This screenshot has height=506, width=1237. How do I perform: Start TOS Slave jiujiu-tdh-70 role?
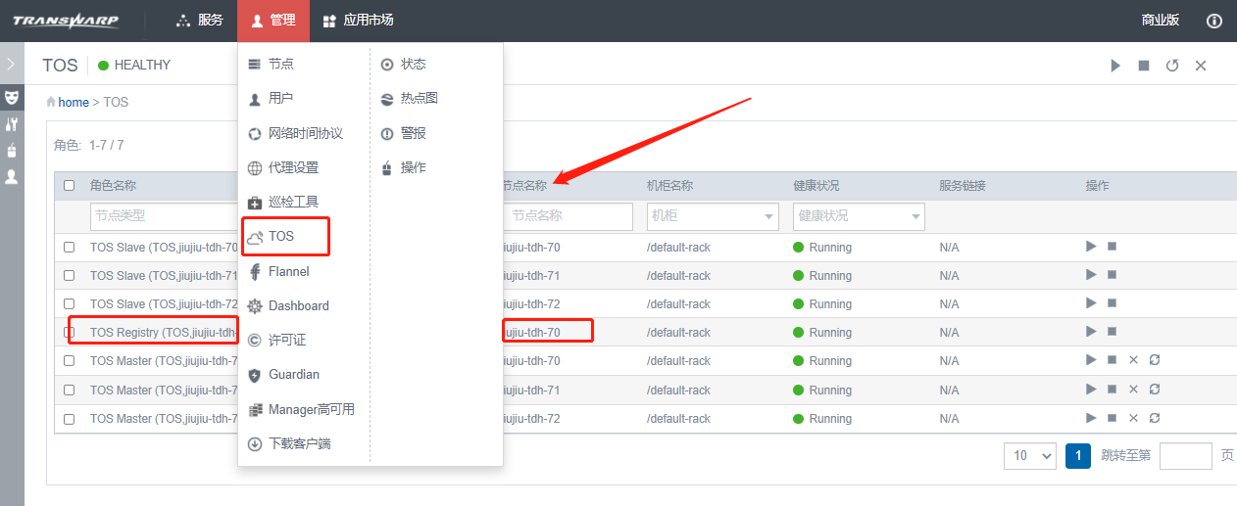pyautogui.click(x=1091, y=247)
